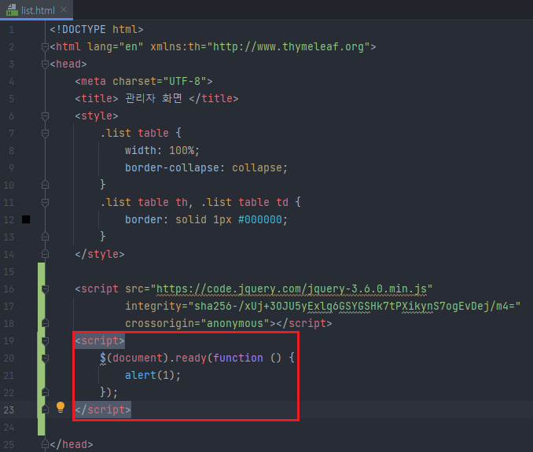Click line number 12 in gutter
The height and width of the screenshot is (452, 533).
[9, 220]
